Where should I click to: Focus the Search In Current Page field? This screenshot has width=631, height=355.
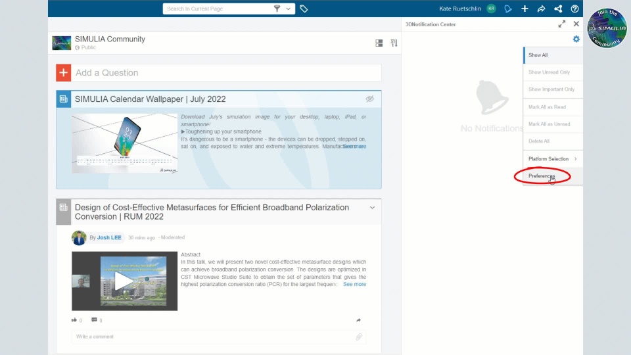coord(218,9)
